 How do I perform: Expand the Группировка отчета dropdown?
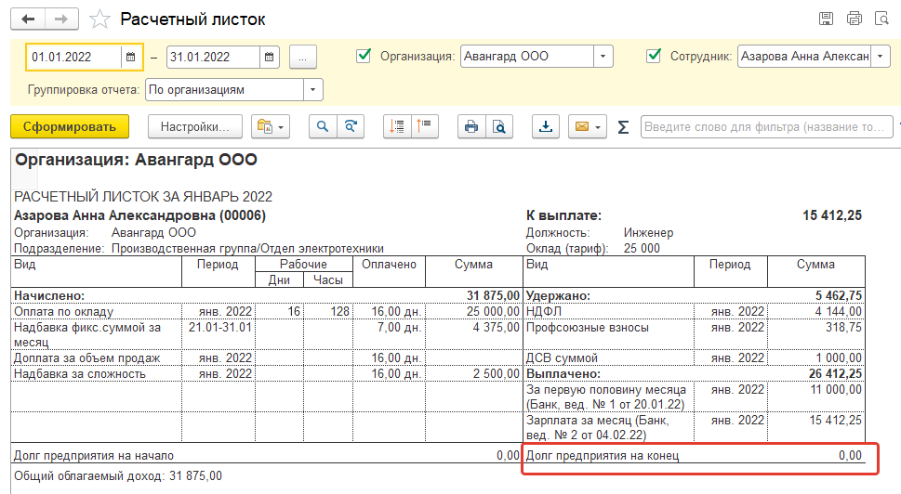313,90
